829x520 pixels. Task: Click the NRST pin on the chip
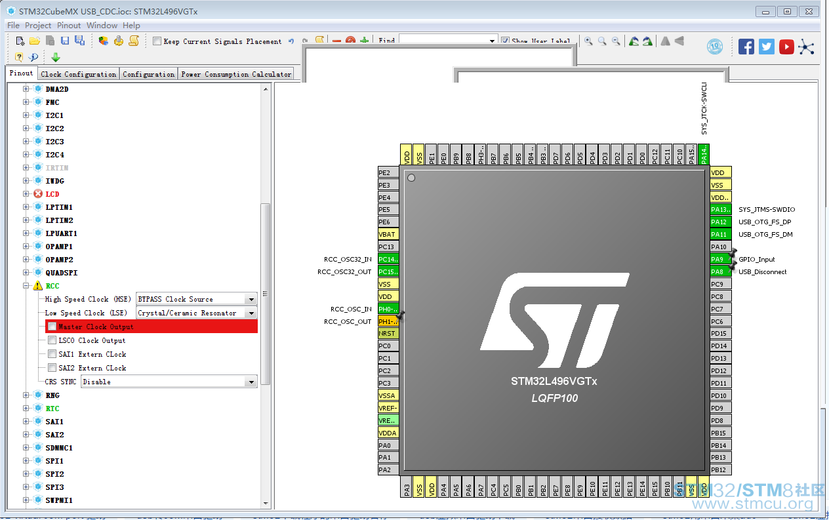388,333
